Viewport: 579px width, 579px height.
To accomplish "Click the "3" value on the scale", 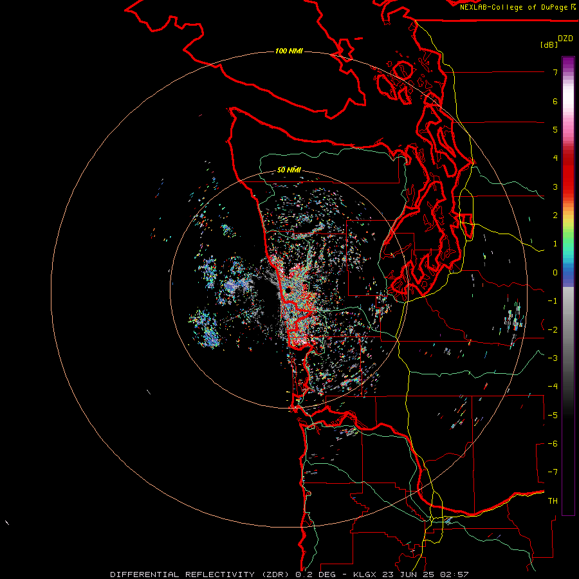I will click(555, 187).
